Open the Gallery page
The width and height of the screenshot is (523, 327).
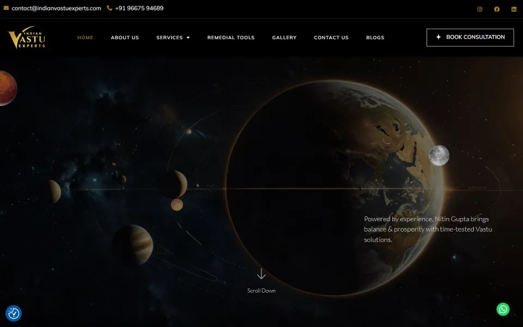[x=284, y=38]
